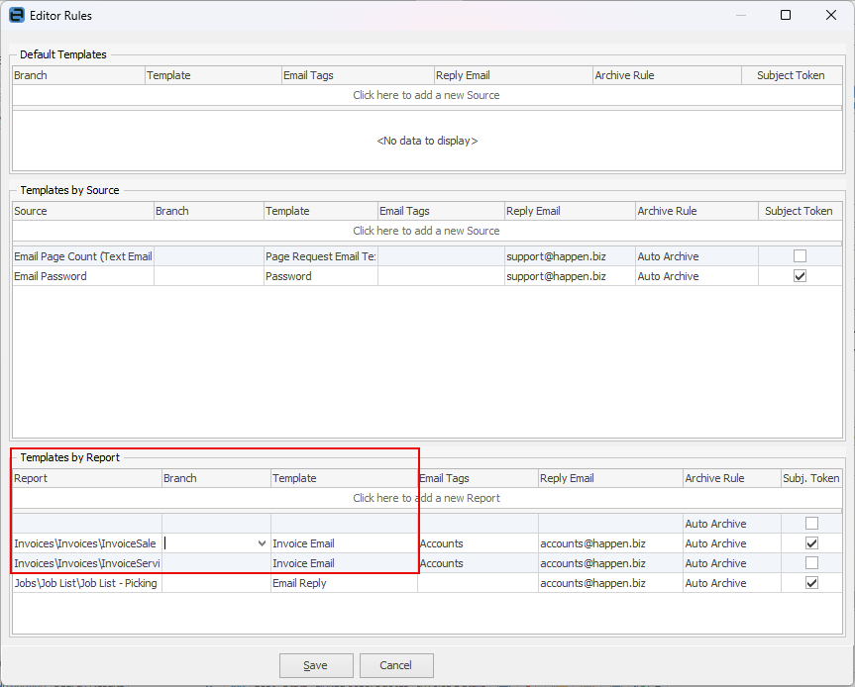Click the Cancel button
The width and height of the screenshot is (855, 687).
396,665
